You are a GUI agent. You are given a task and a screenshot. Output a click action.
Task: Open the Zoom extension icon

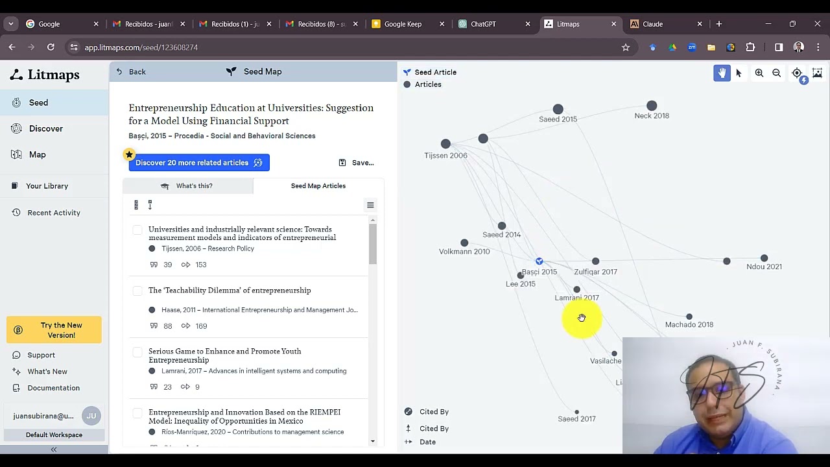point(692,47)
